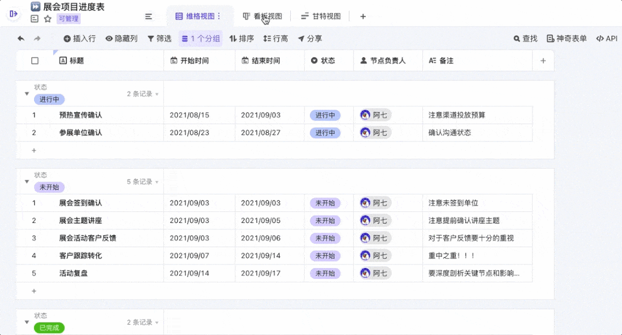Open the 查找 search tool

pos(525,39)
